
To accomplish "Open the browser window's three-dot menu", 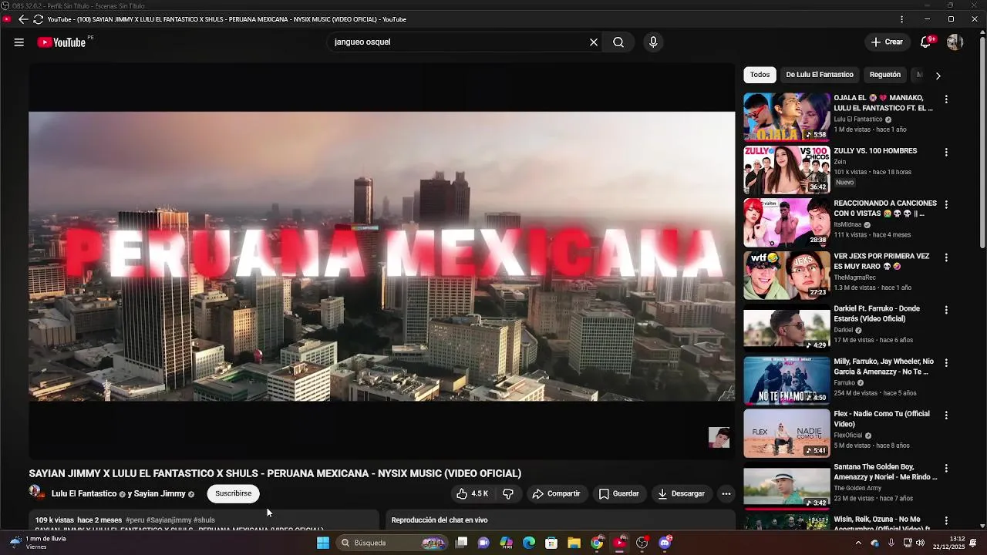I will tap(901, 19).
